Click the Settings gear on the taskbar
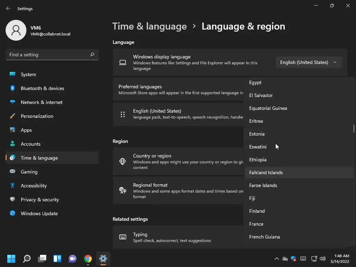This screenshot has width=356, height=267. click(x=103, y=259)
